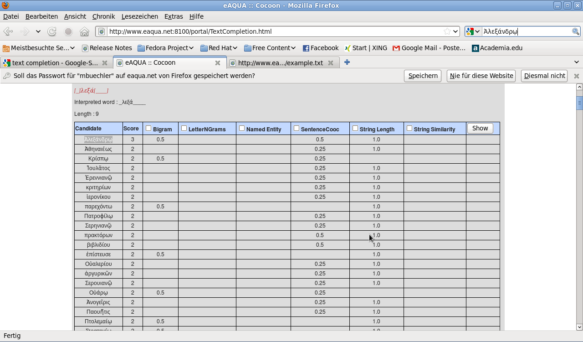583x342 pixels.
Task: Open the Lesezeichen menu
Action: (140, 16)
